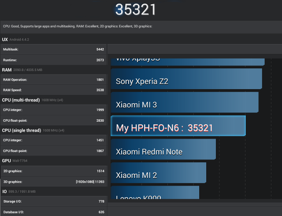This screenshot has width=282, height=216.
Task: Select single thread CPU float-point 1867 row
Action: 54,151
